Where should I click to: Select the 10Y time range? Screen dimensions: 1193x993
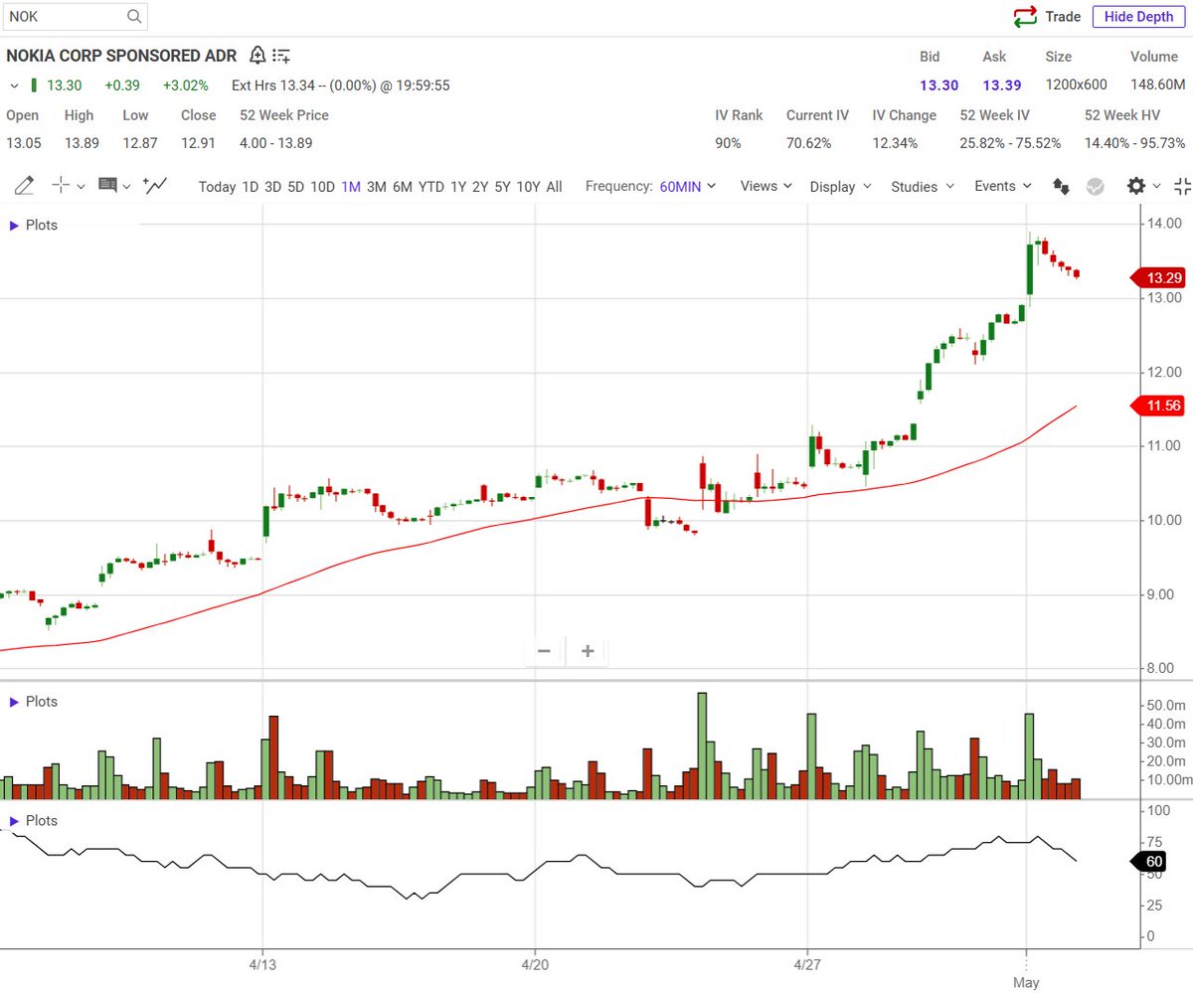pyautogui.click(x=529, y=187)
